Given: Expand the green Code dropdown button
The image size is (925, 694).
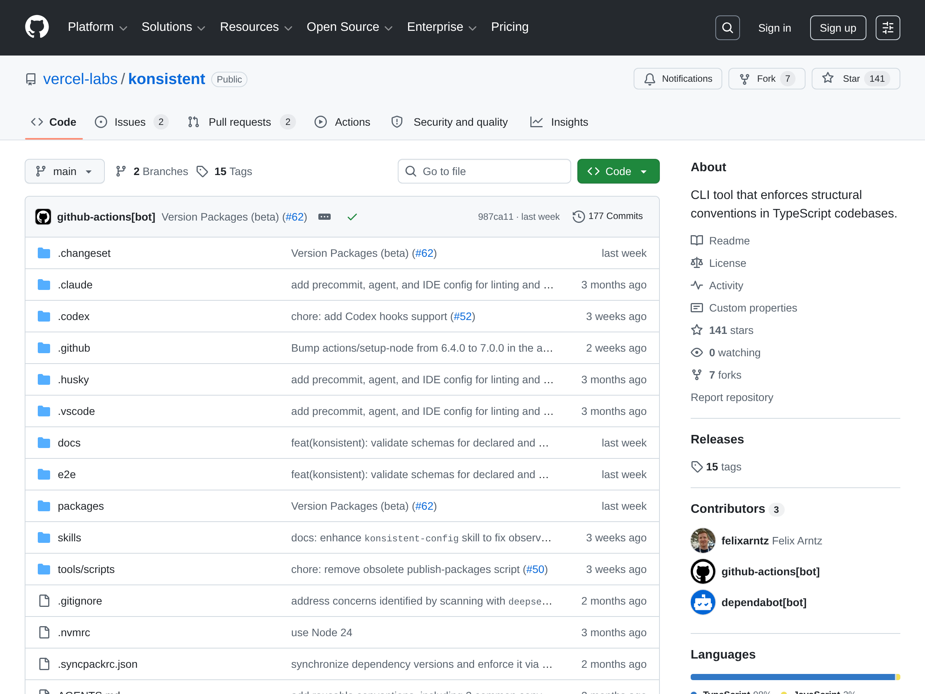Looking at the screenshot, I should tap(618, 171).
